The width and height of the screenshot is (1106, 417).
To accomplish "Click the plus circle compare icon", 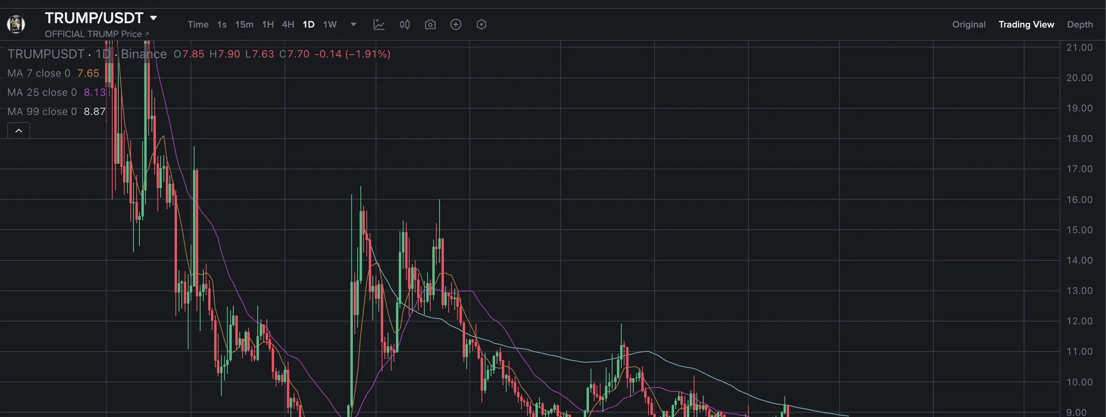I will tap(456, 24).
